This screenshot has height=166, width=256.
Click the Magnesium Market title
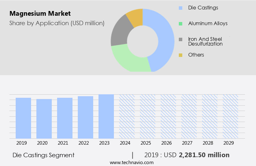click(40, 14)
